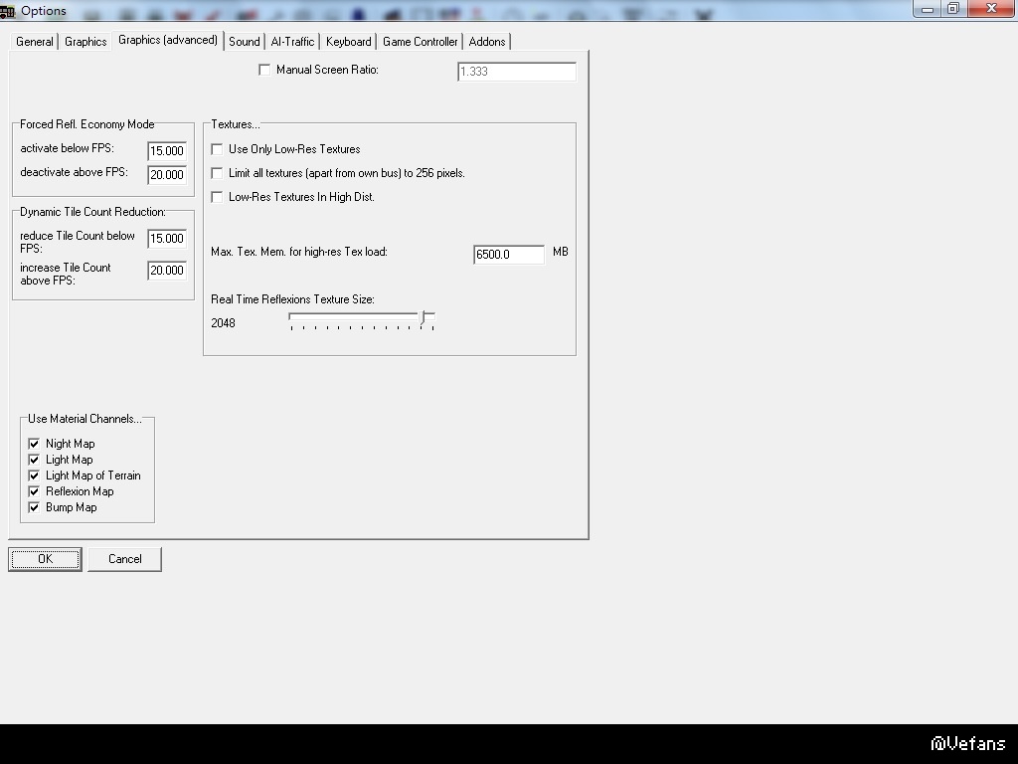The width and height of the screenshot is (1018, 764).
Task: Click the Manual Screen Ratio value field
Action: click(x=517, y=72)
